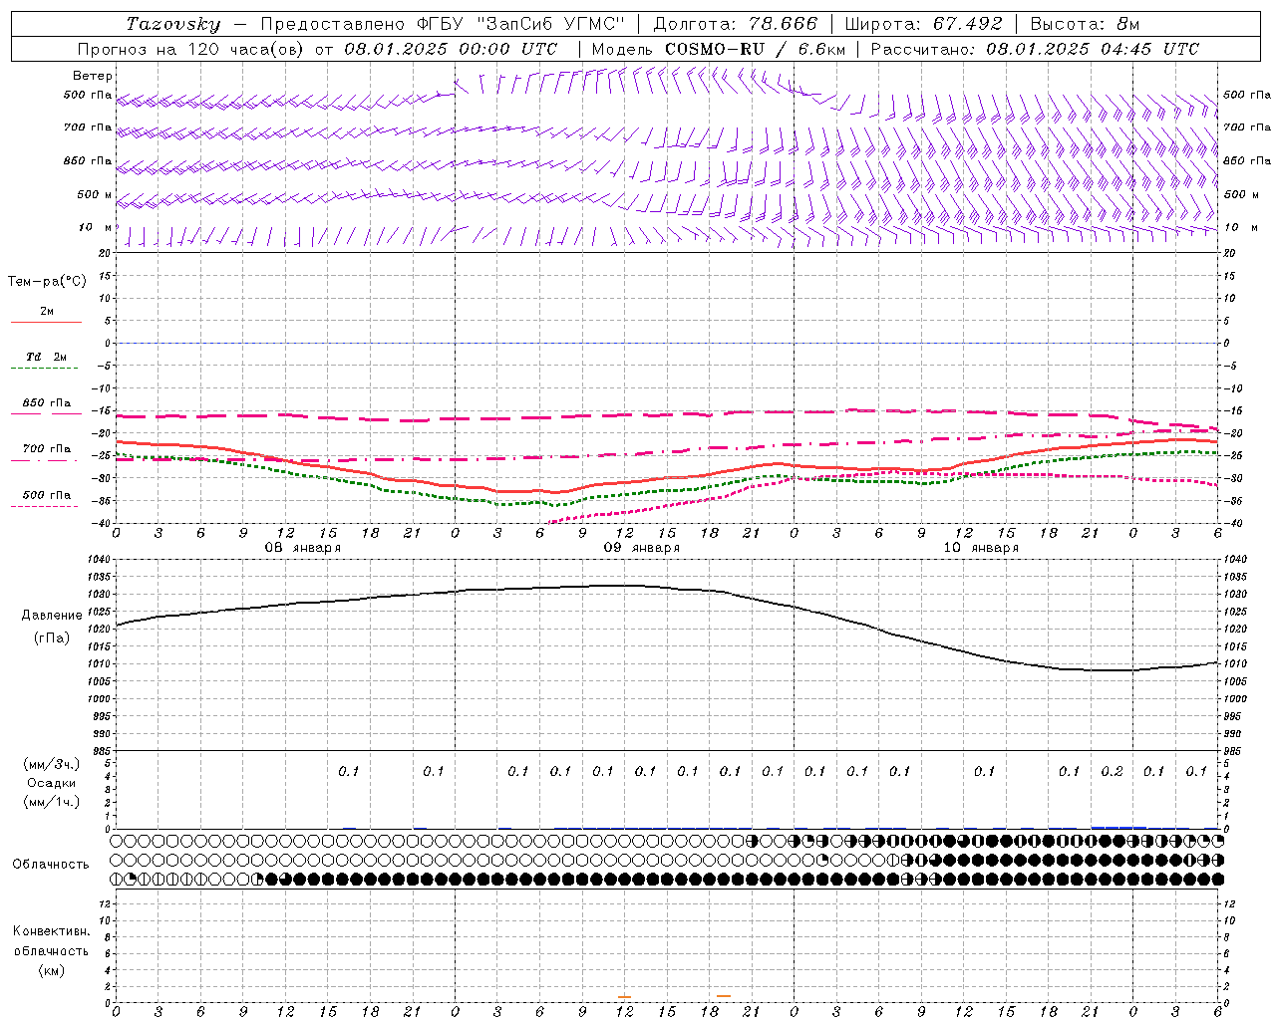Select the Давление pressure chart label

click(x=52, y=616)
